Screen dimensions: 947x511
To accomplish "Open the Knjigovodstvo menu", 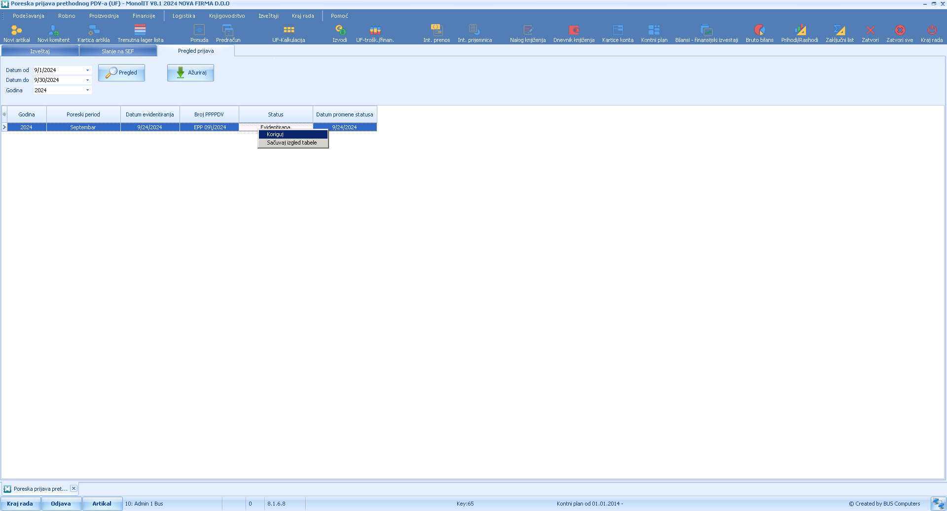I will click(x=227, y=16).
